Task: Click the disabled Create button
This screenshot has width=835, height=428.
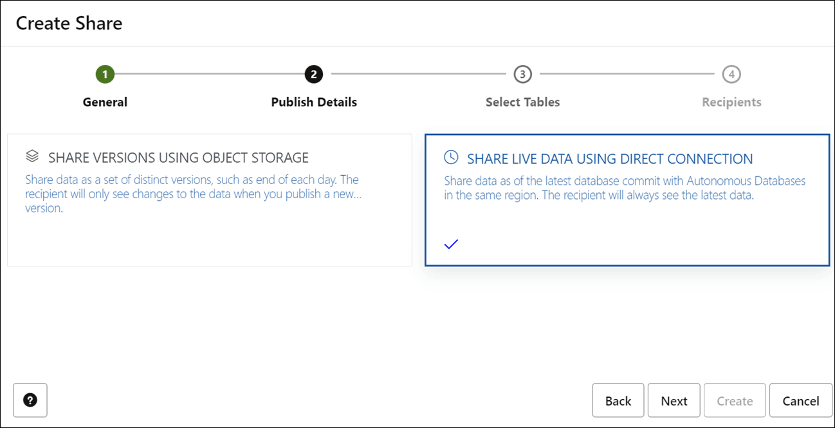Action: 735,400
